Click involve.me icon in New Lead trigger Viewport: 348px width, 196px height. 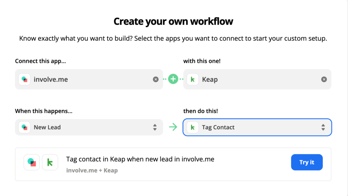tap(24, 127)
